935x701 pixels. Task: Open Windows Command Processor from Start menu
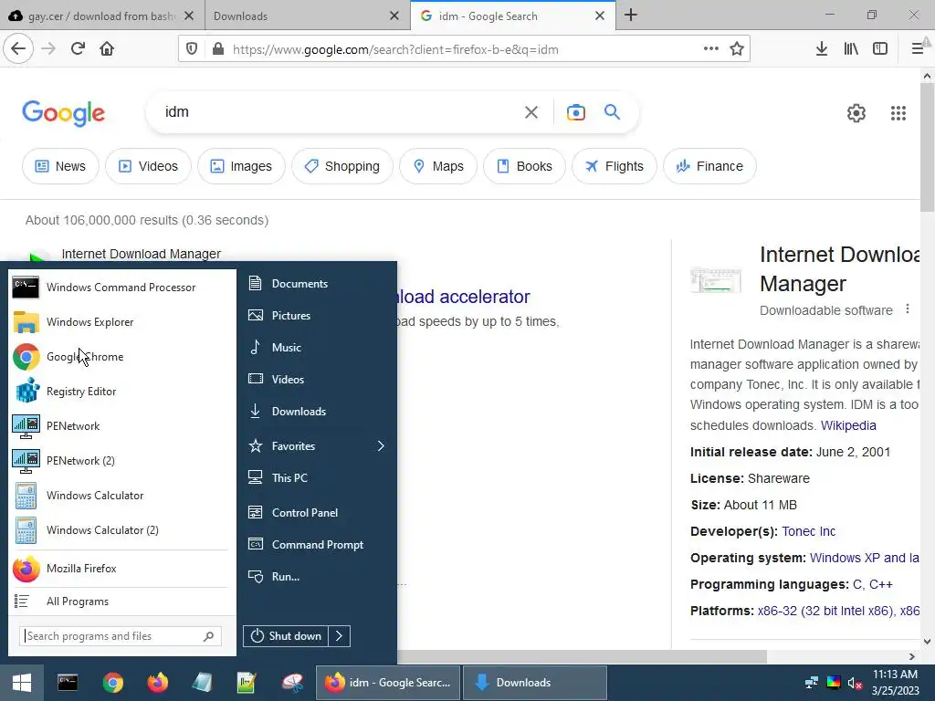(121, 288)
